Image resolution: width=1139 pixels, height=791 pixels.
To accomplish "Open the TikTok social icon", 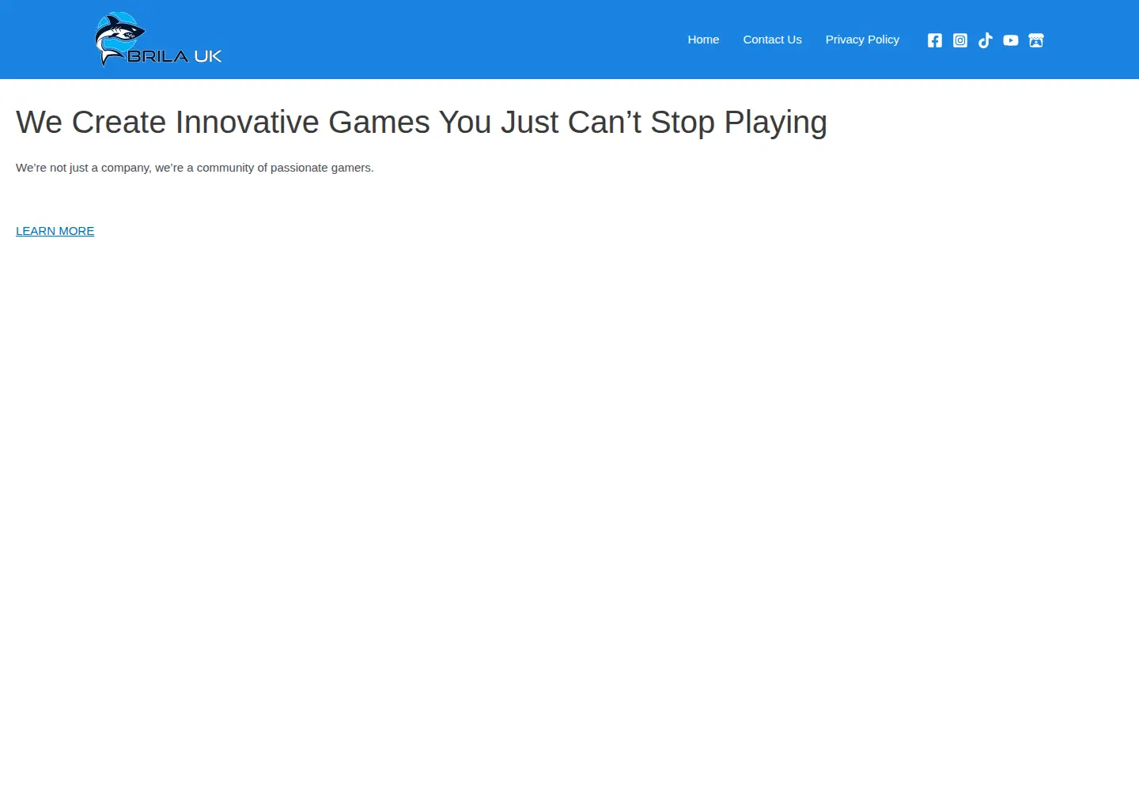I will click(x=986, y=40).
